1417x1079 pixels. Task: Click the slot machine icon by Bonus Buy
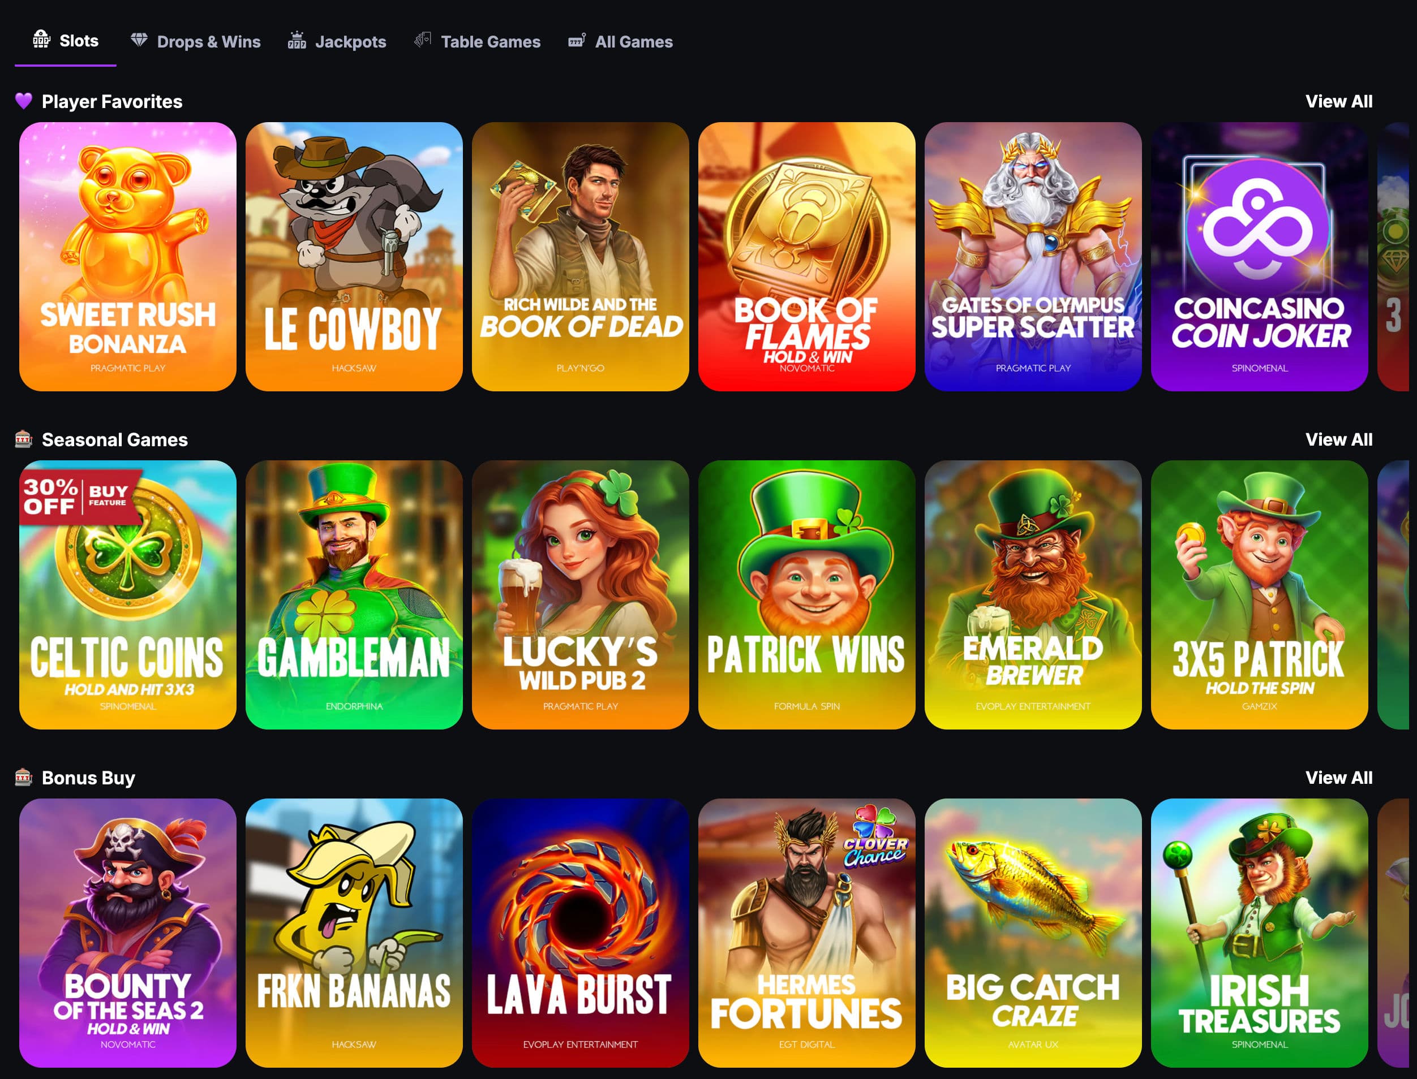(x=24, y=777)
